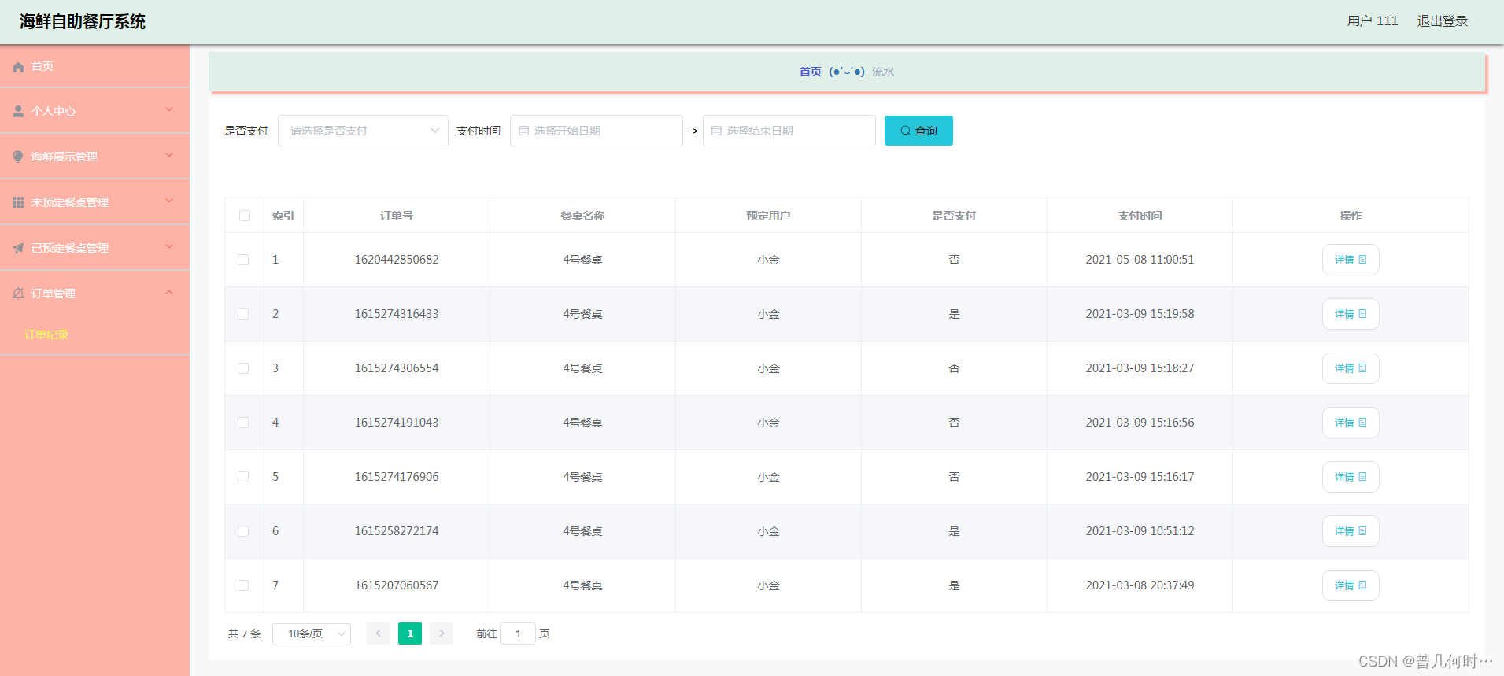
Task: Click the go-to page number input
Action: pos(518,634)
